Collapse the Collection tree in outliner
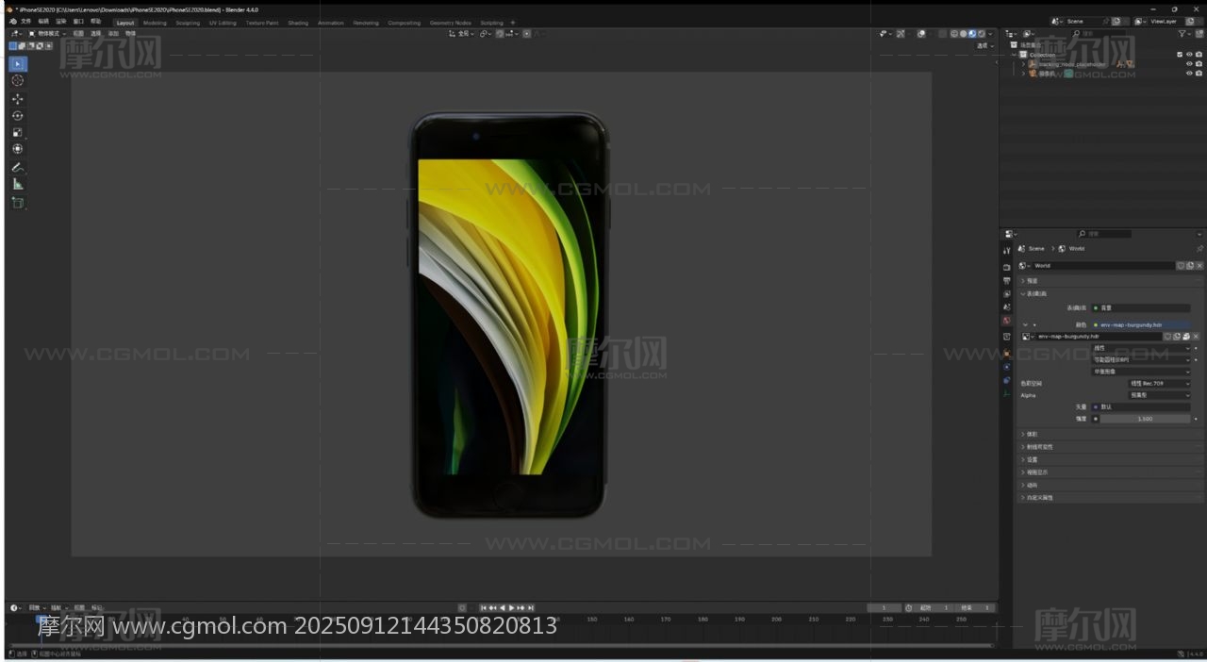The image size is (1207, 662). [x=1015, y=55]
